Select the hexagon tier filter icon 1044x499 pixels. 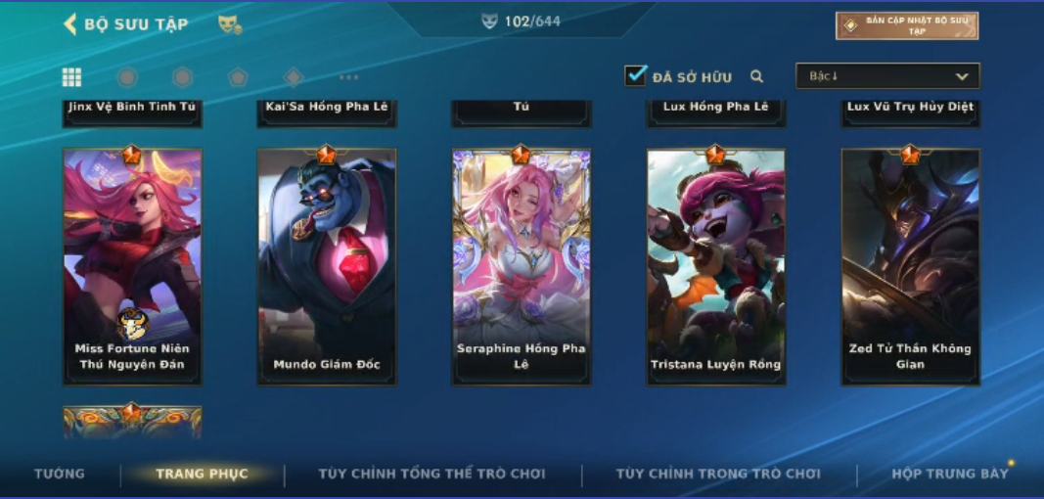pyautogui.click(x=182, y=77)
